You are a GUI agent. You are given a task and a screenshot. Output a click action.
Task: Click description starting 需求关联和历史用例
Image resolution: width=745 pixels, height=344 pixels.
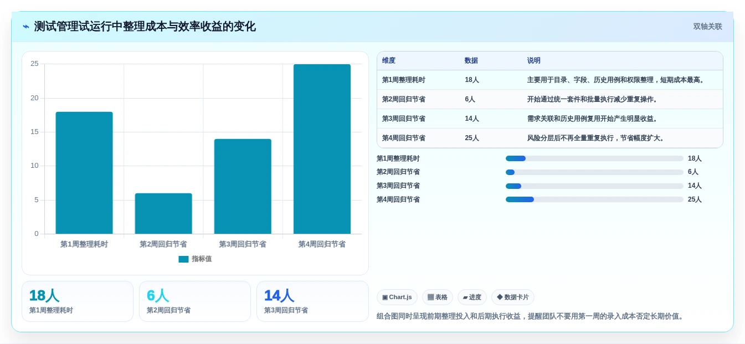(592, 119)
